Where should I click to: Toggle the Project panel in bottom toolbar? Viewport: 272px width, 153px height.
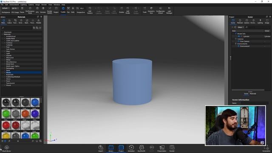pyautogui.click(x=121, y=148)
